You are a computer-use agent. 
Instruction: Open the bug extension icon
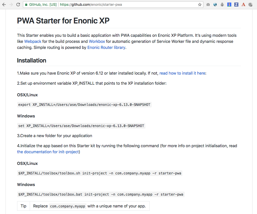click(222, 5)
